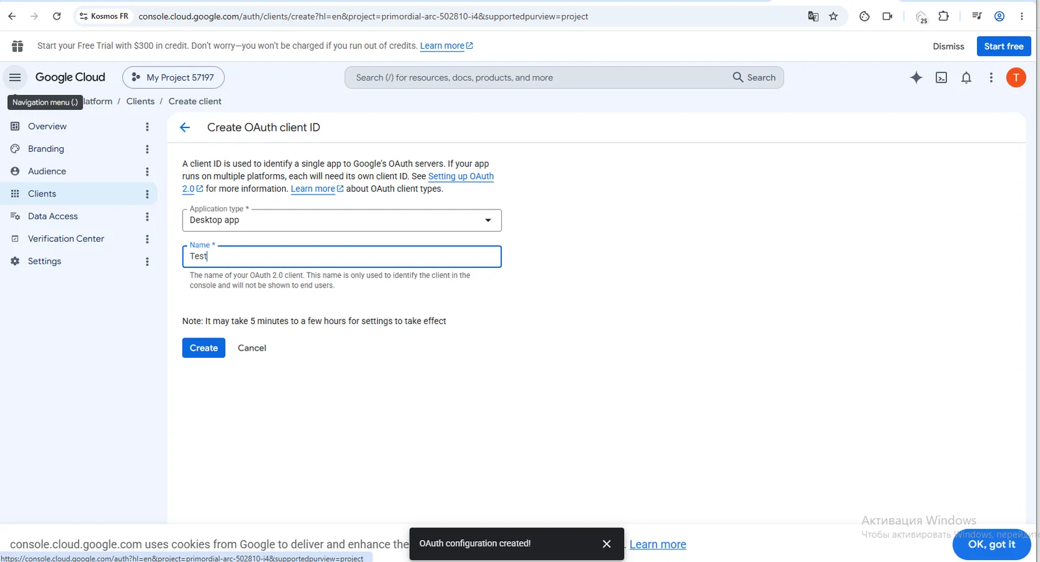Viewport: 1040px width, 562px height.
Task: Open Data Access row options dots
Action: [x=148, y=217]
